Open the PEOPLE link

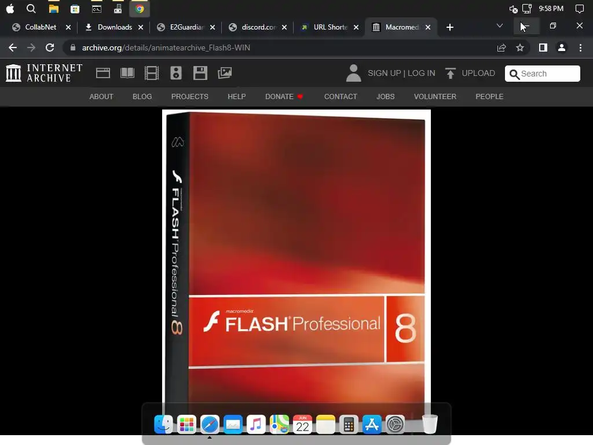(489, 97)
